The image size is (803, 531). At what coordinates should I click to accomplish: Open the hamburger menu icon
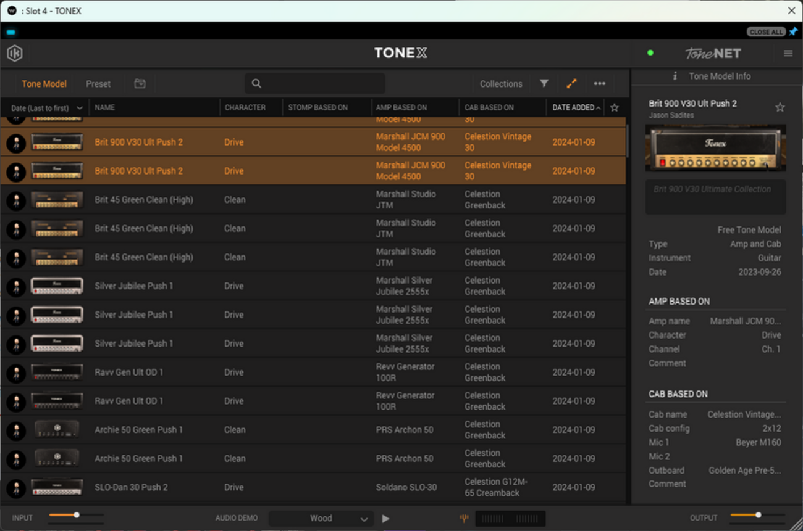tap(788, 54)
